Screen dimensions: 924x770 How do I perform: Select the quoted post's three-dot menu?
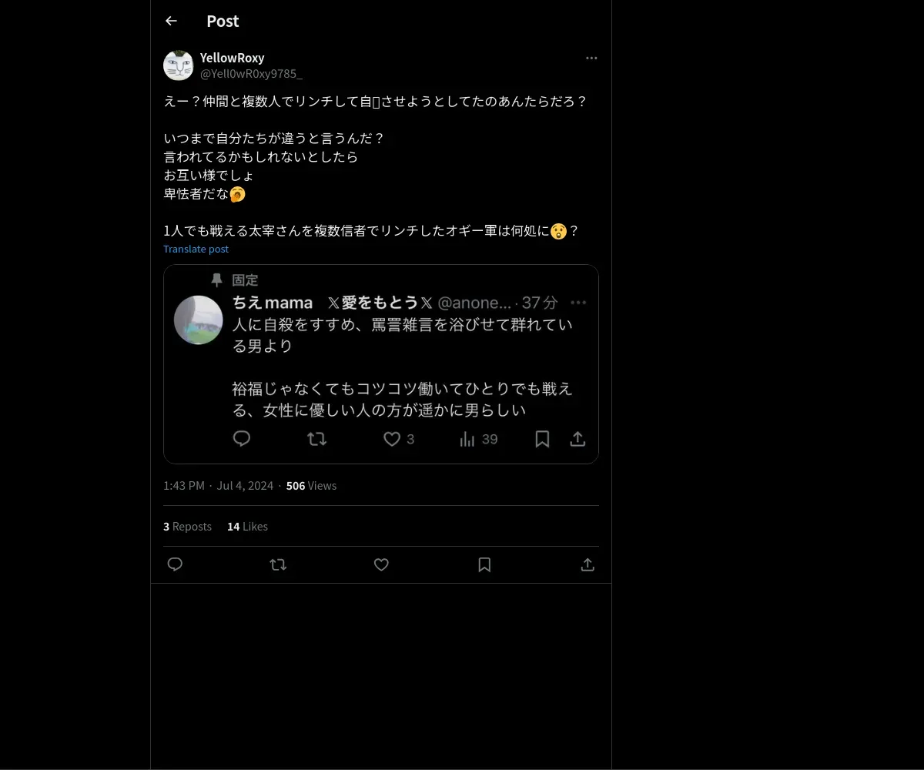pyautogui.click(x=578, y=303)
